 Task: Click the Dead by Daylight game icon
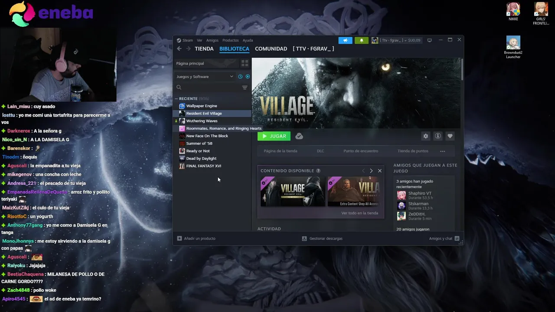pyautogui.click(x=182, y=159)
